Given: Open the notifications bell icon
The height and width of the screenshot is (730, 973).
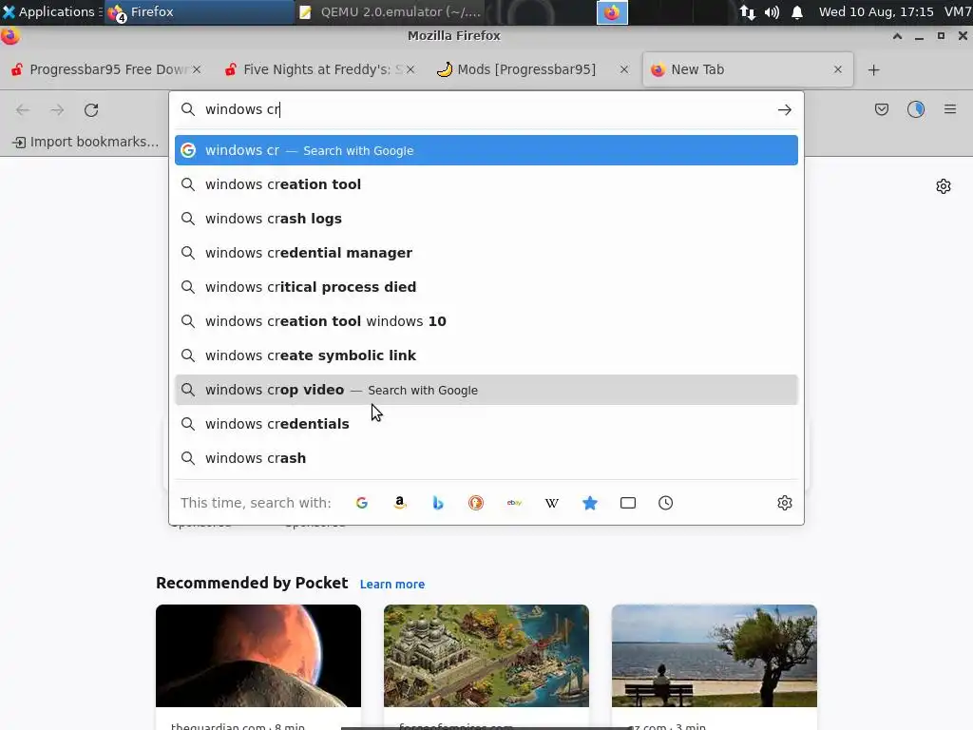Looking at the screenshot, I should point(797,12).
